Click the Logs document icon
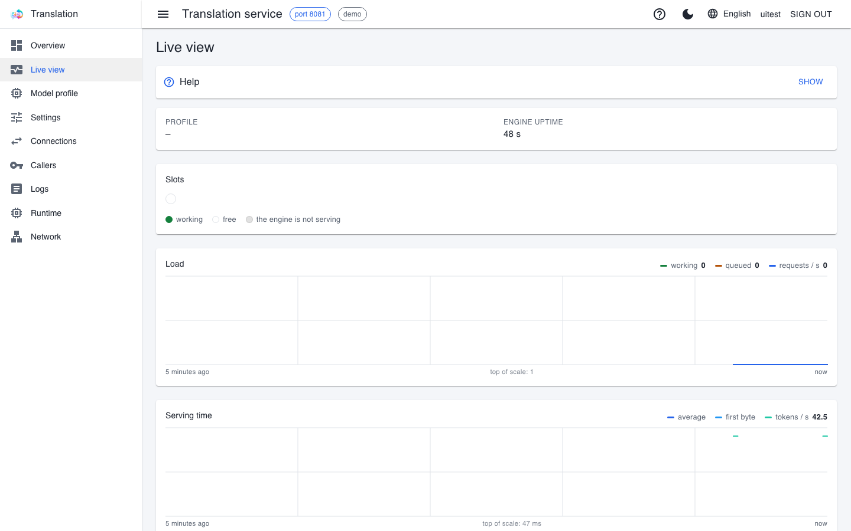Viewport: 851px width, 531px height. 17,189
